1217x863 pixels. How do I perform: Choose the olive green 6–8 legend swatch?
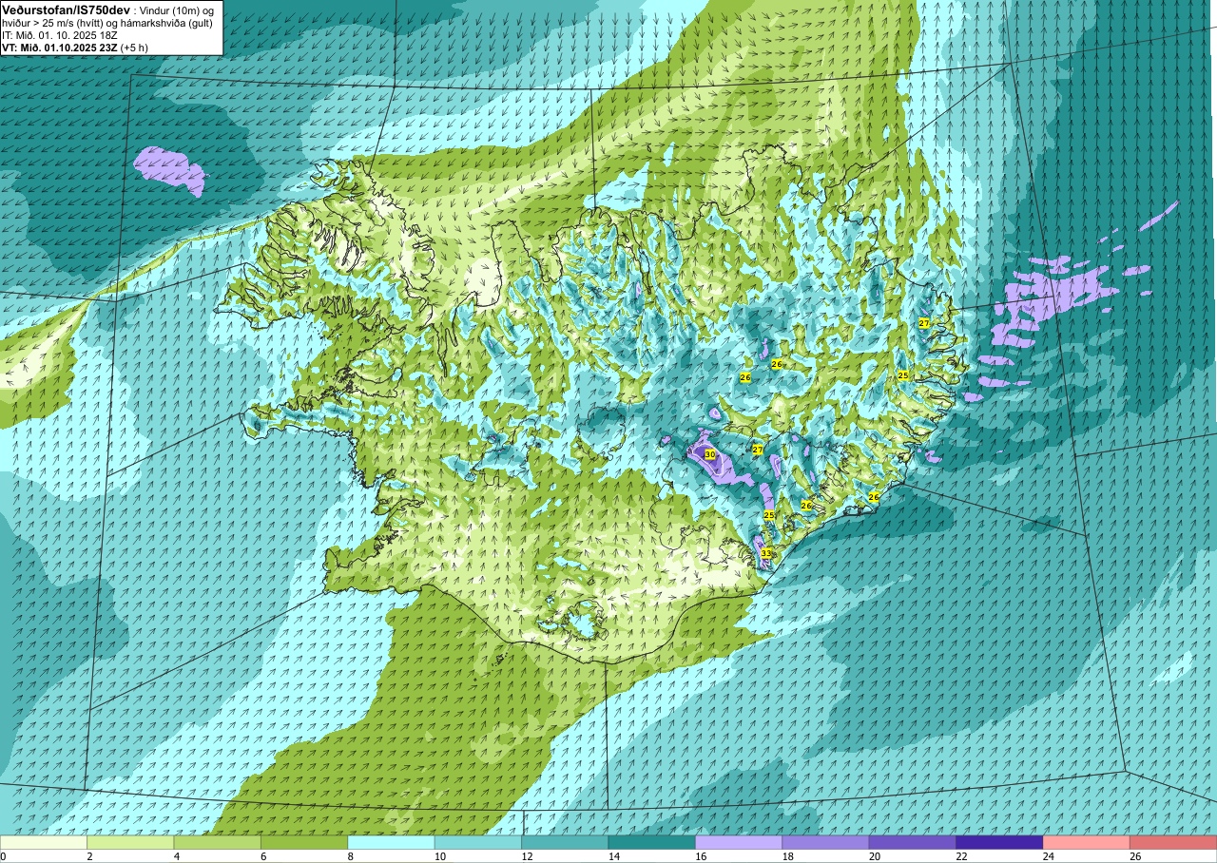(304, 843)
